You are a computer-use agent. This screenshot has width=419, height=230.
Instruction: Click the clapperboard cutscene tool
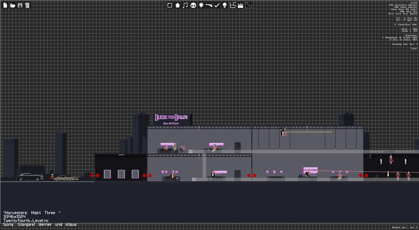tap(240, 5)
